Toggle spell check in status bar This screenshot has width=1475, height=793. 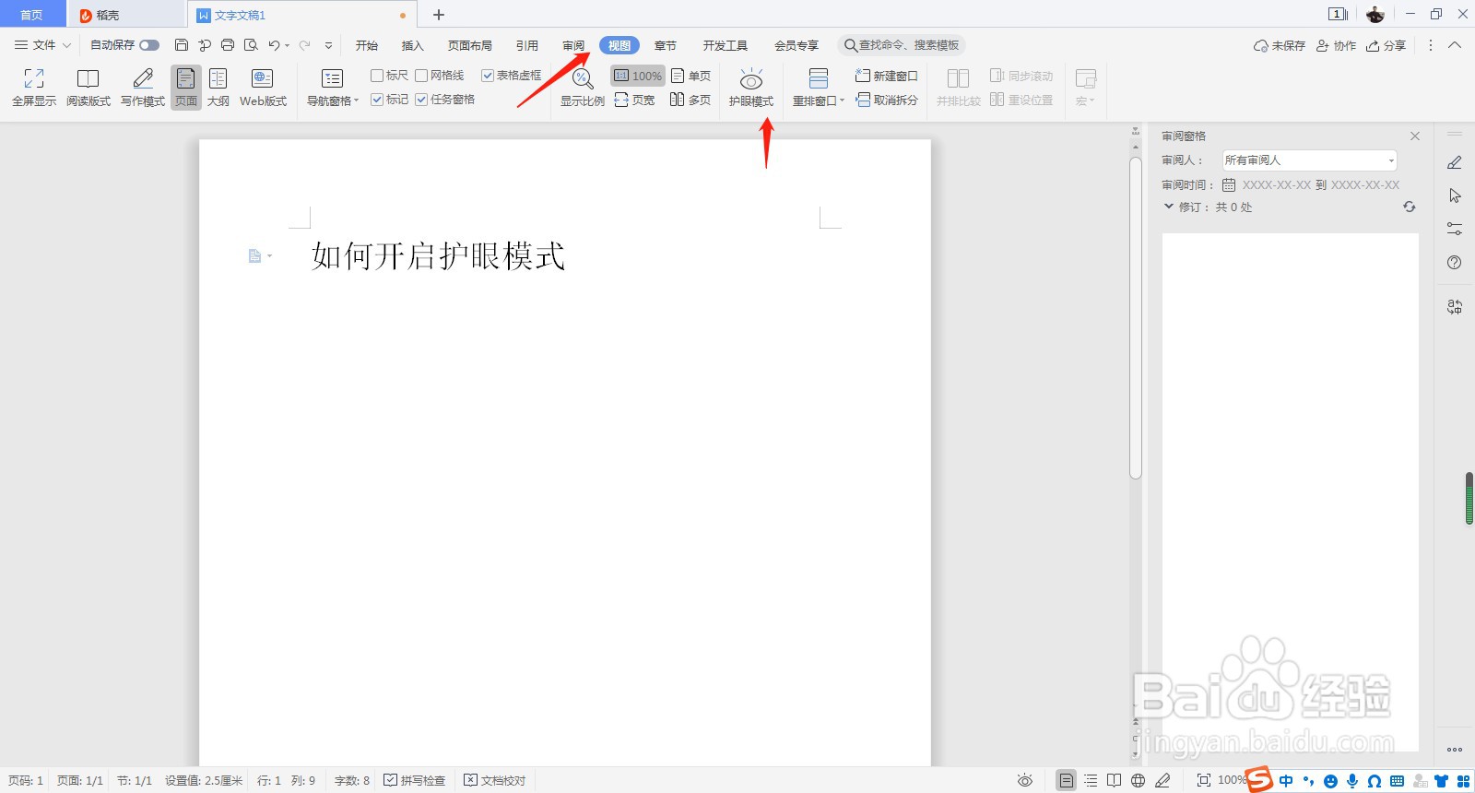415,781
